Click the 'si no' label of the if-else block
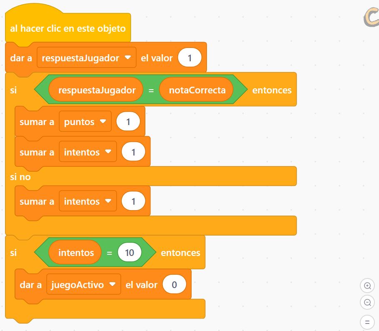This screenshot has width=379, height=331. [20, 177]
